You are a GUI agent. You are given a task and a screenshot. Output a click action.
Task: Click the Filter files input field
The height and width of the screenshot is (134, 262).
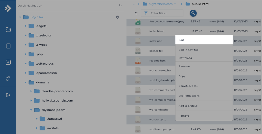(x=166, y=13)
